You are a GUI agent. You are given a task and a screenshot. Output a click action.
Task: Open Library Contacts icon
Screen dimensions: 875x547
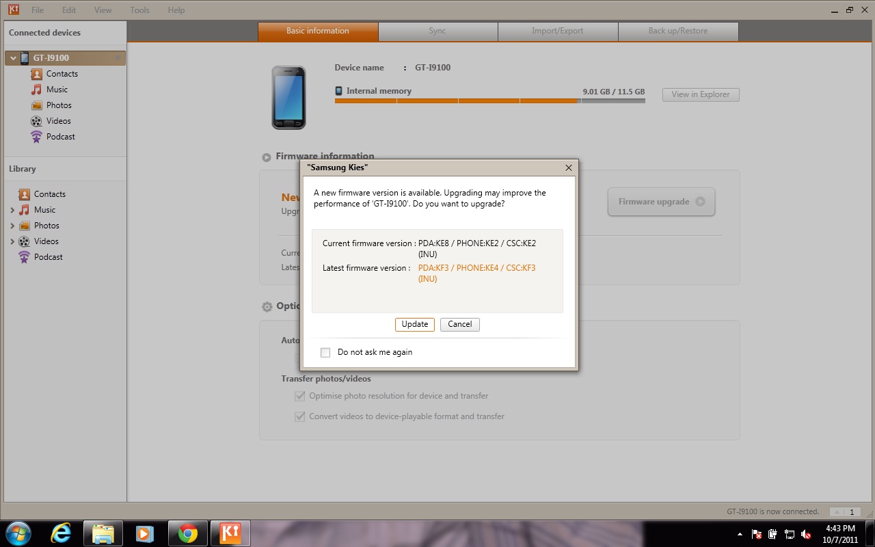[25, 194]
